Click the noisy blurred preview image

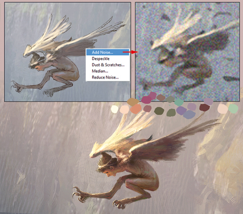[188, 51]
